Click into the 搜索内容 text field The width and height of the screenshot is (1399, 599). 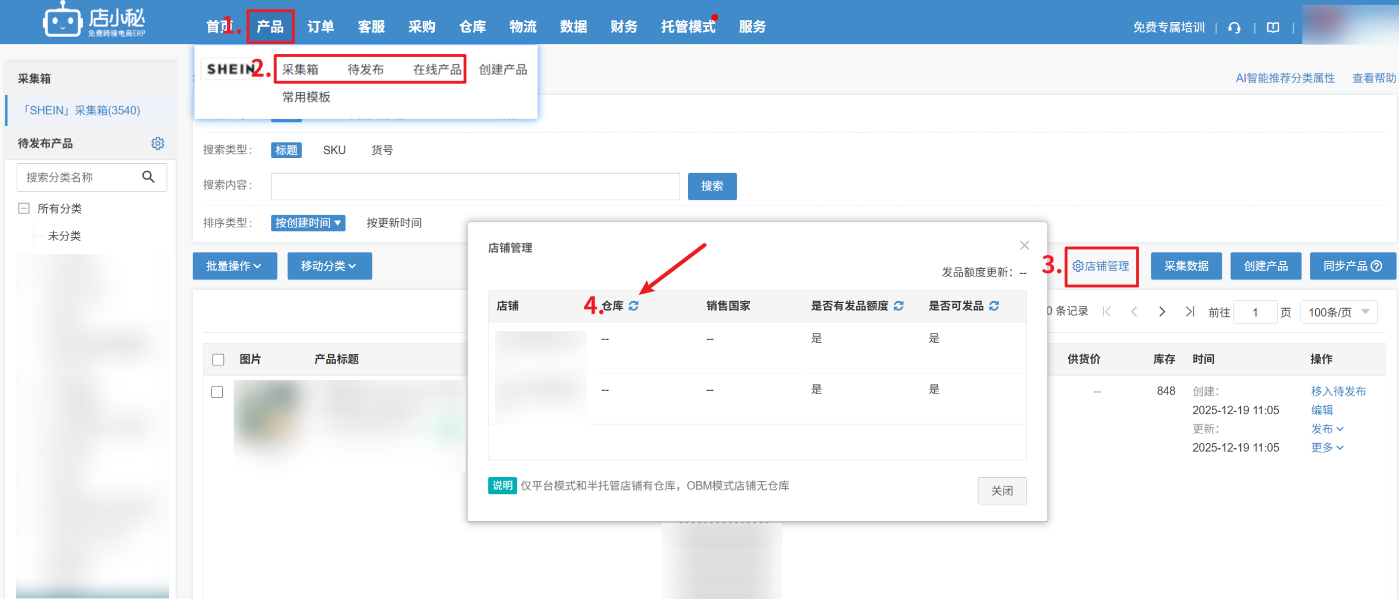click(x=475, y=186)
